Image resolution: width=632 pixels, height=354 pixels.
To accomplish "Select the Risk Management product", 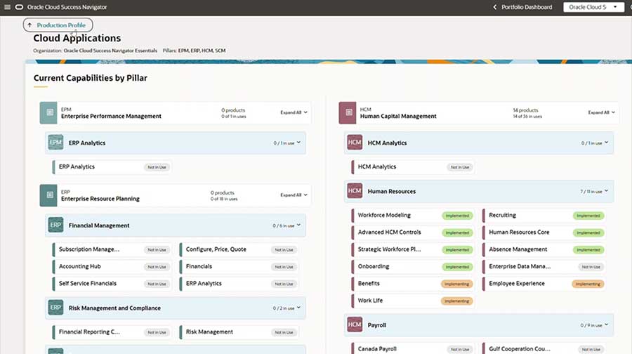I will tap(239, 332).
